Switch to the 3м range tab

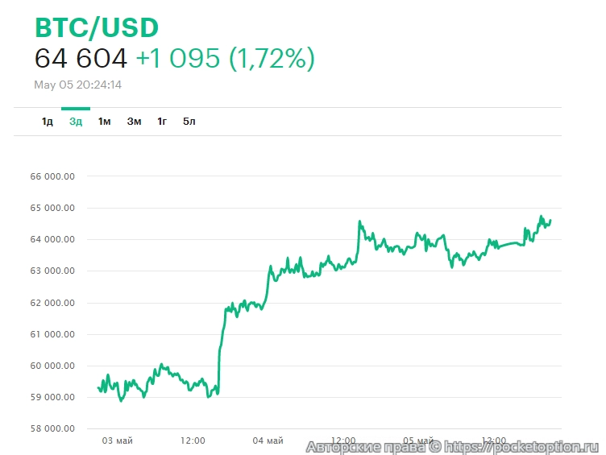[134, 122]
